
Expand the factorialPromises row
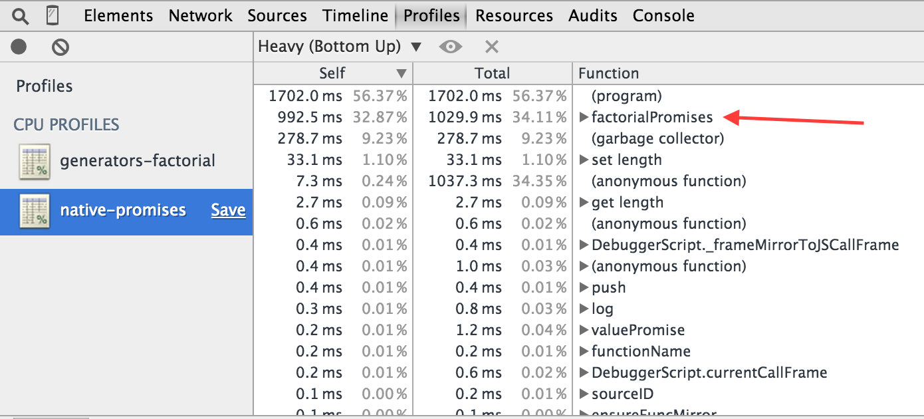(584, 118)
